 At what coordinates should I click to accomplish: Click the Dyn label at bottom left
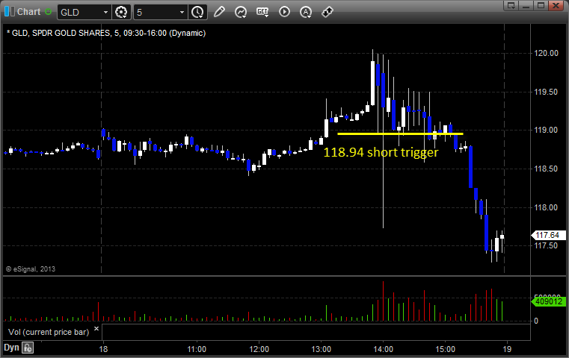point(11,348)
